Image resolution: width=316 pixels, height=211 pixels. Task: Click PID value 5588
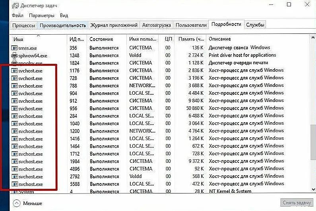coord(75,184)
